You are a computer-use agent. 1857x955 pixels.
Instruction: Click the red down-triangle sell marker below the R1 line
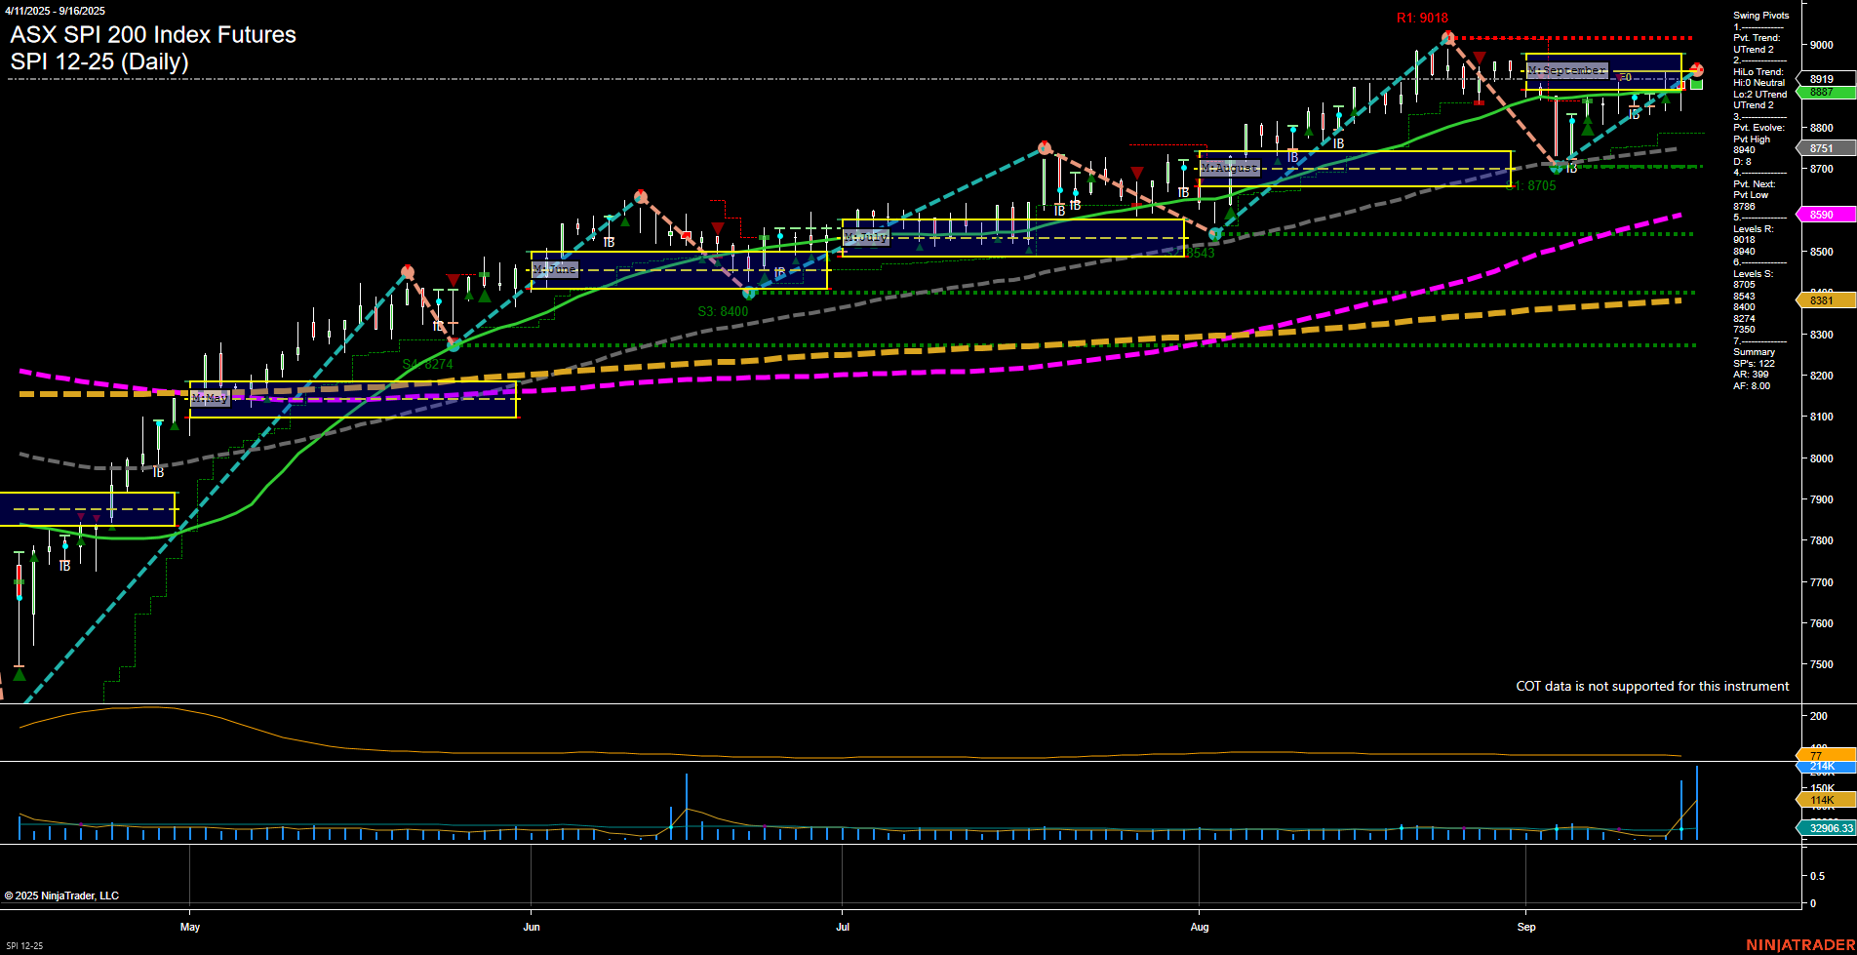(1479, 58)
